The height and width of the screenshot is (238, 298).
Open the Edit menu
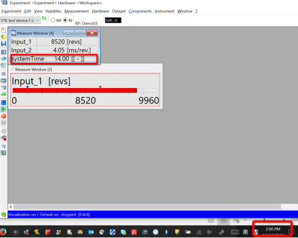point(28,11)
